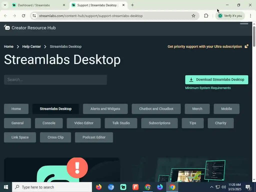
Task: Click the forward navigation arrow
Action: (x=14, y=16)
